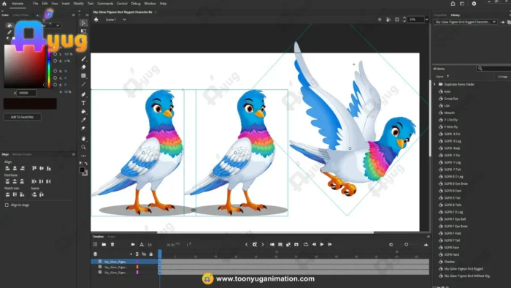The image size is (511, 288).
Task: Open the Window menu
Action: click(150, 4)
